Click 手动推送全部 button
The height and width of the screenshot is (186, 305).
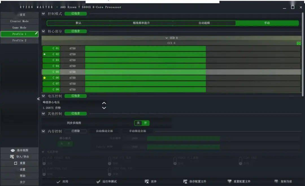138,131
